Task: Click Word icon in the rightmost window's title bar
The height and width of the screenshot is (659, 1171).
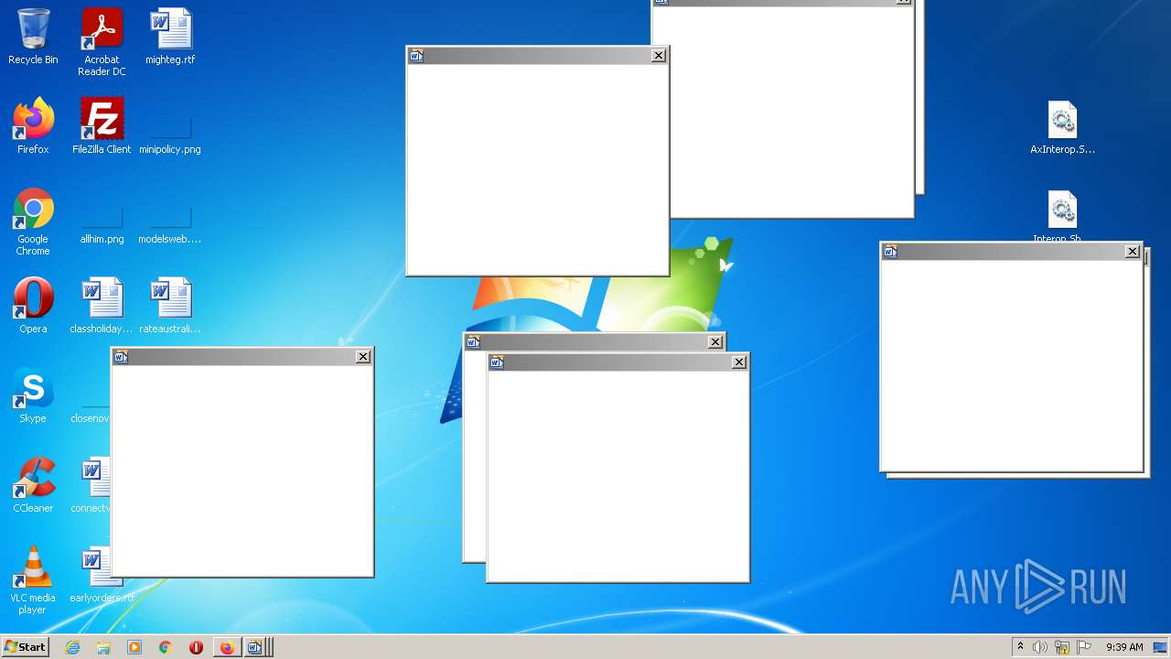Action: coord(890,252)
